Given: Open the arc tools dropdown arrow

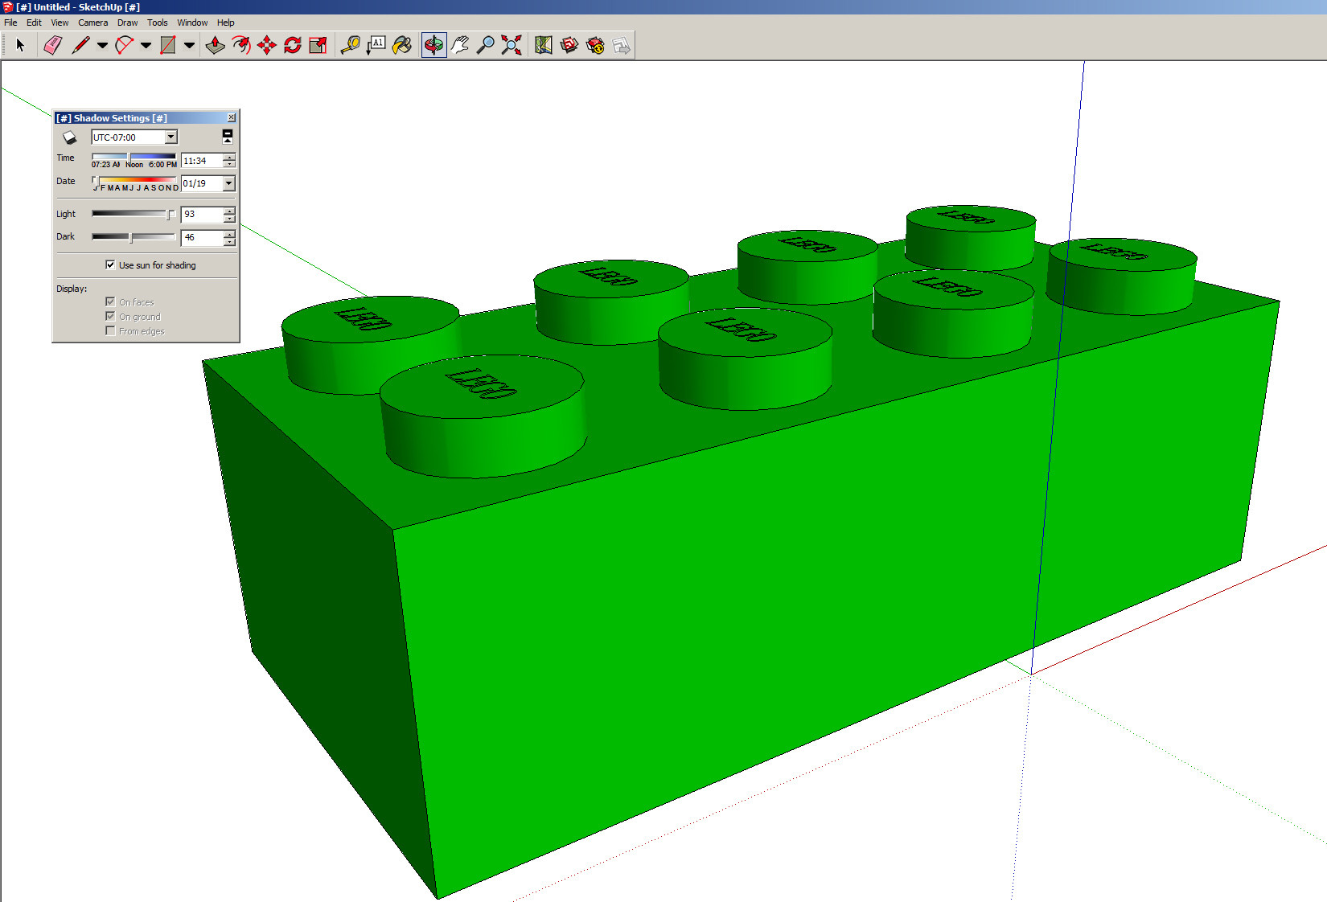Looking at the screenshot, I should (x=146, y=45).
